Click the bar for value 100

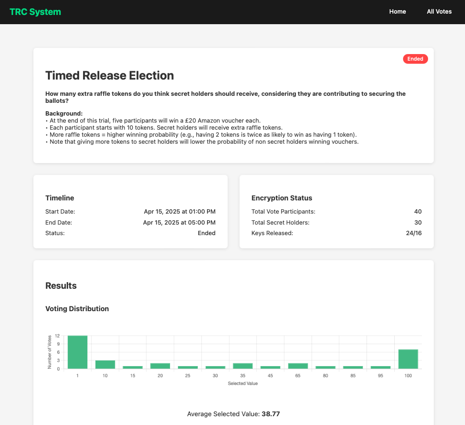point(408,359)
